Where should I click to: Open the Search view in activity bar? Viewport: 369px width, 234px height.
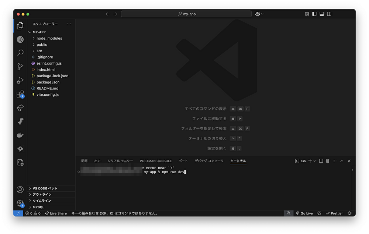coord(20,53)
